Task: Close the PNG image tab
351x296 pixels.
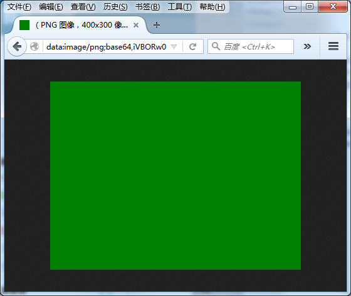Action: pyautogui.click(x=136, y=25)
